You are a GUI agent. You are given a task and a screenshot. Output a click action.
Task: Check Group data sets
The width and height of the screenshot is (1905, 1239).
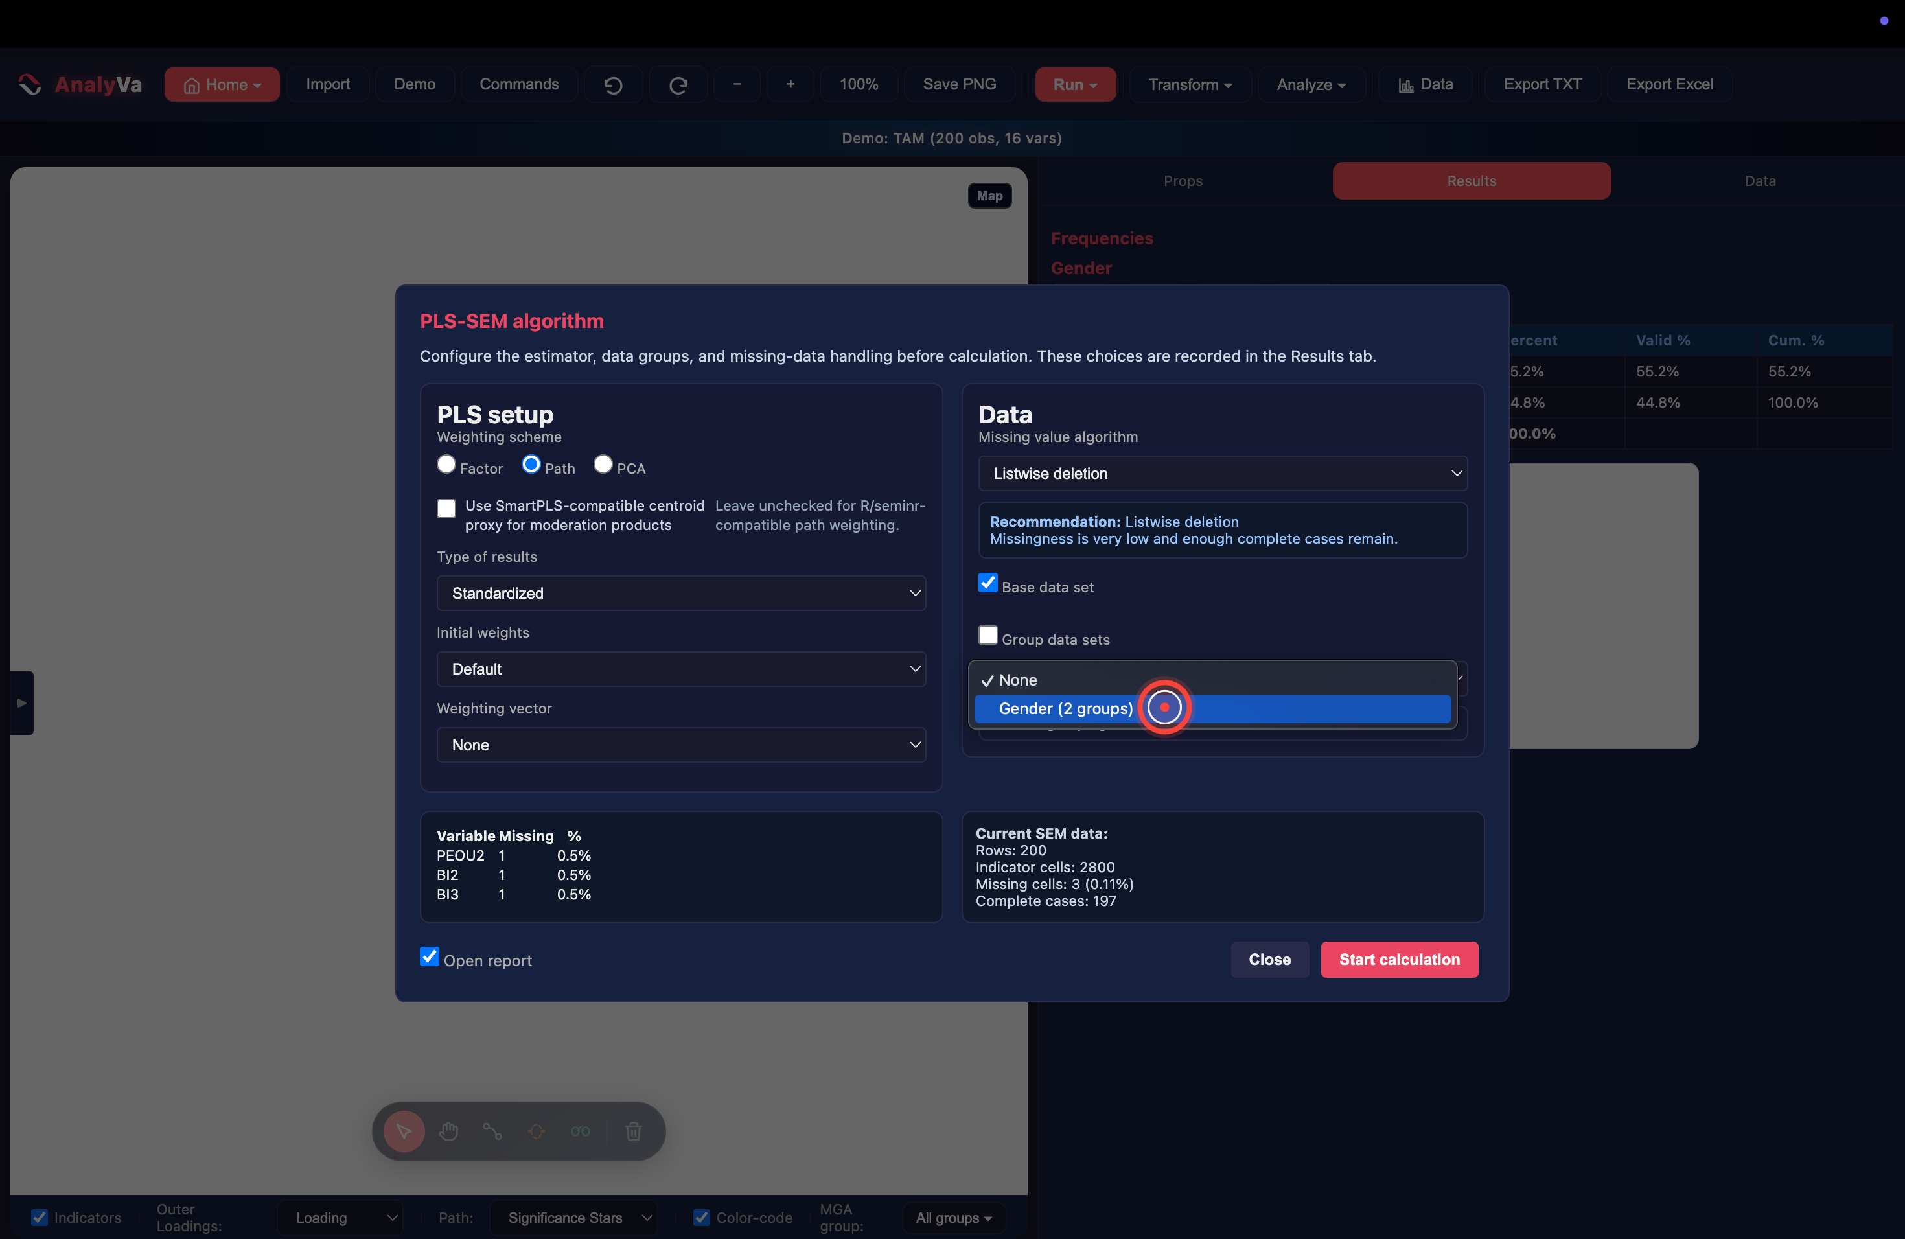pos(987,636)
